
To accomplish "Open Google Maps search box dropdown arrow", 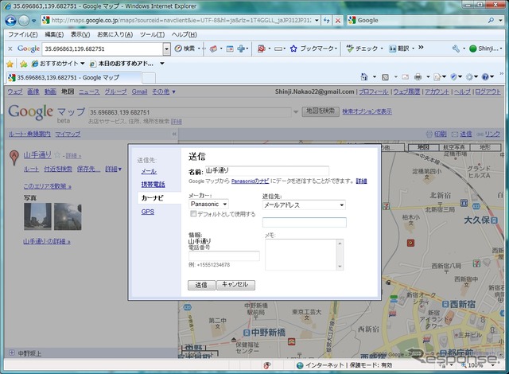I will (296, 112).
